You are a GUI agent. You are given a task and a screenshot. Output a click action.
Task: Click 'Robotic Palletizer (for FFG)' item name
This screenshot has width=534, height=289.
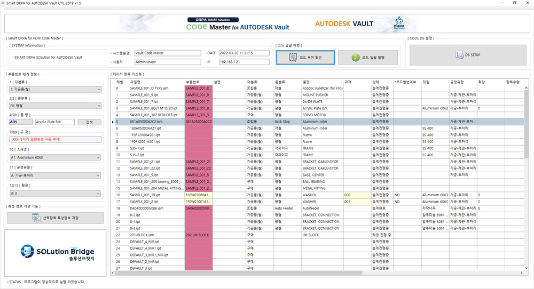point(322,89)
